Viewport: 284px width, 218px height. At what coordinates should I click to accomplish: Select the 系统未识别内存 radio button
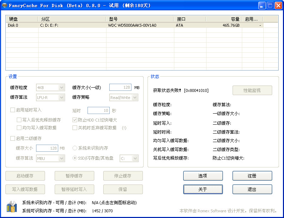tap(75, 148)
